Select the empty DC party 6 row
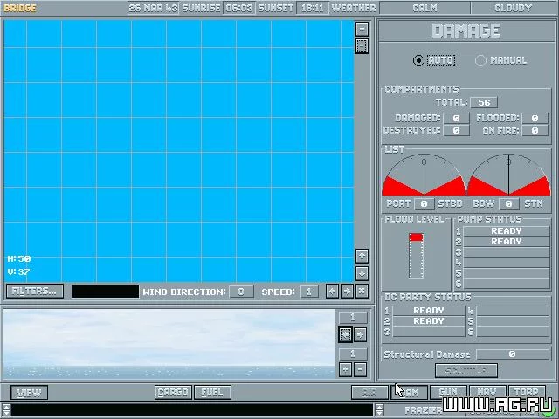Image resolution: width=559 pixels, height=419 pixels. point(513,332)
